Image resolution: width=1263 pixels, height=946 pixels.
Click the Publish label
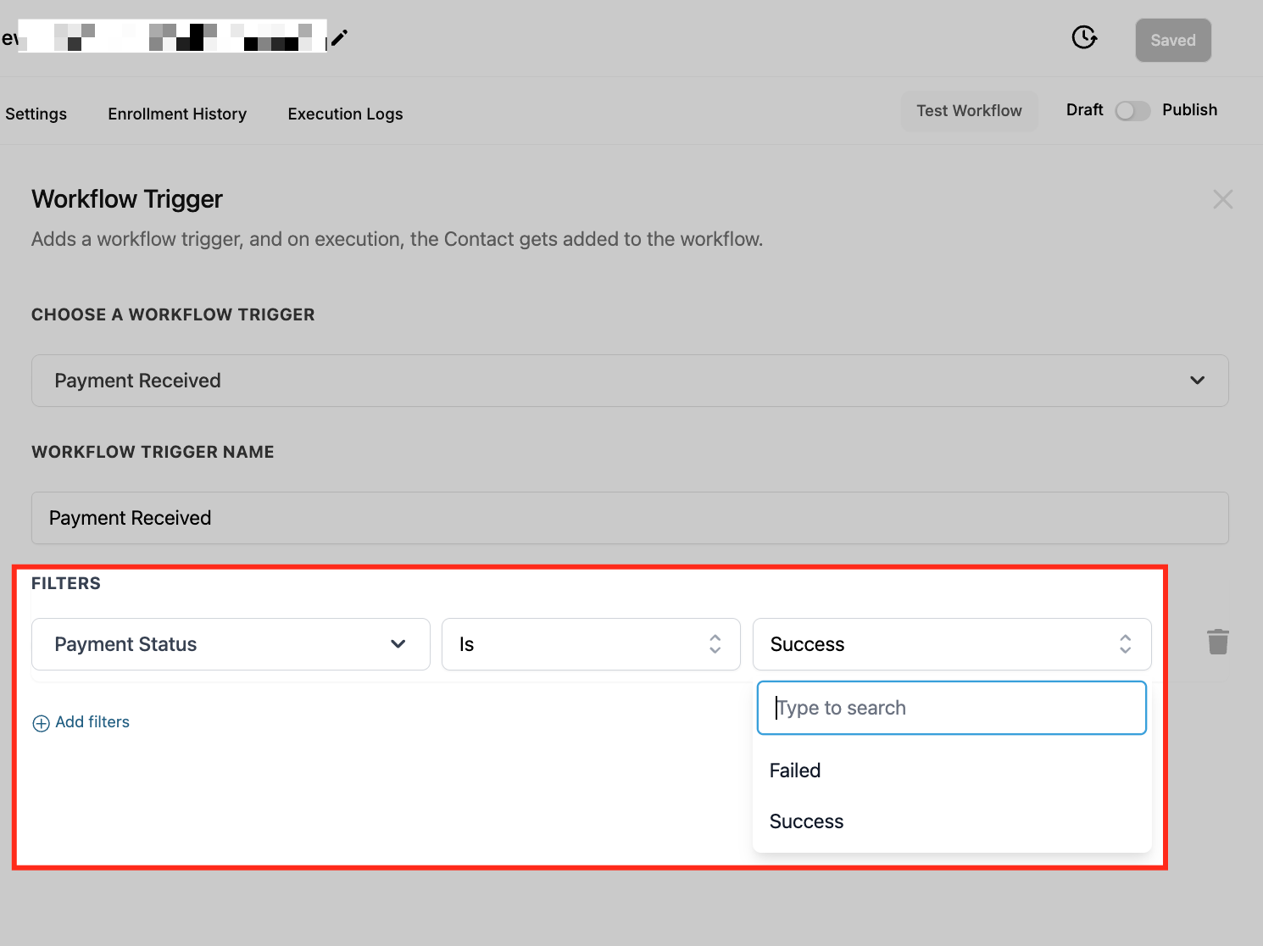click(1189, 110)
